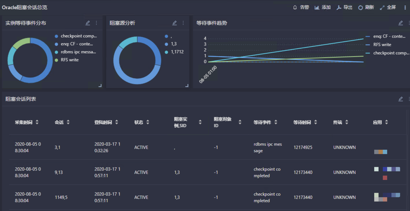Image resolution: width=410 pixels, height=211 pixels.
Task: Edit the 阻塞会话列表 panel
Action: [400, 99]
